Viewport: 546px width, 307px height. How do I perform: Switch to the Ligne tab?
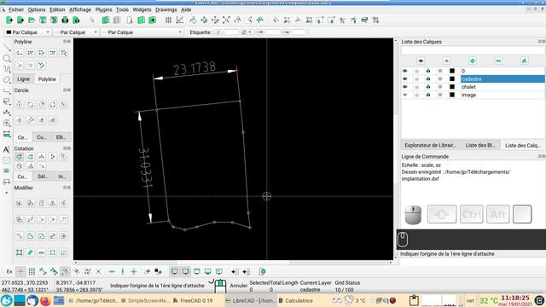click(x=23, y=79)
